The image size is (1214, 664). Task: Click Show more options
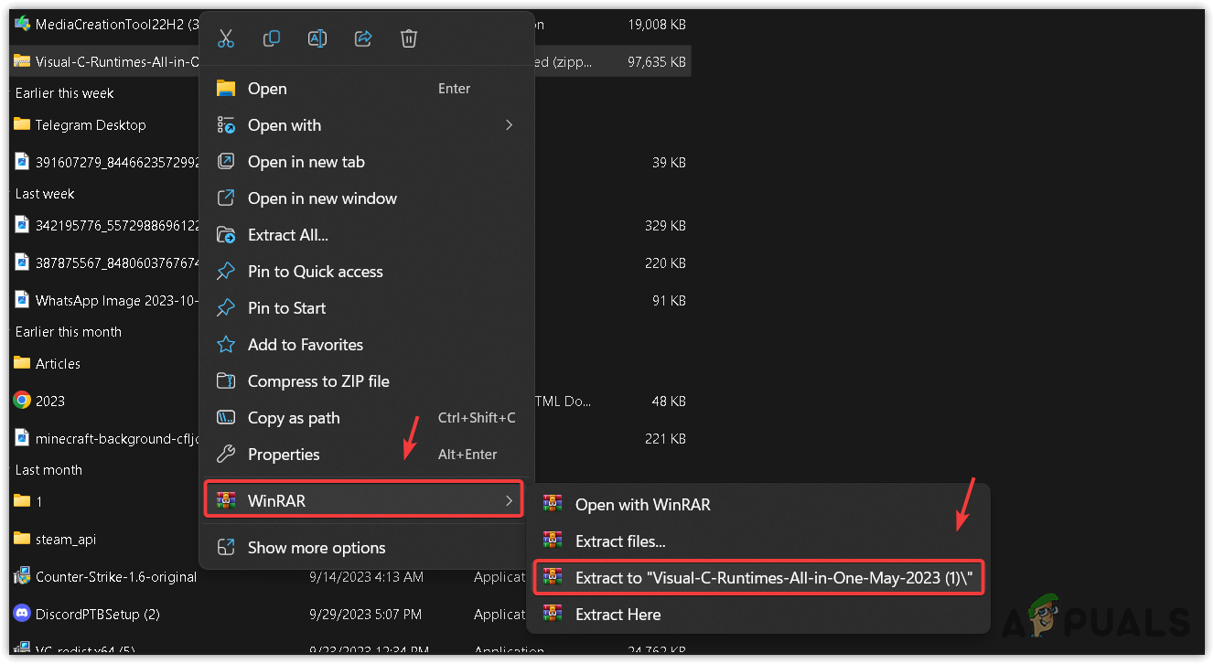point(367,548)
